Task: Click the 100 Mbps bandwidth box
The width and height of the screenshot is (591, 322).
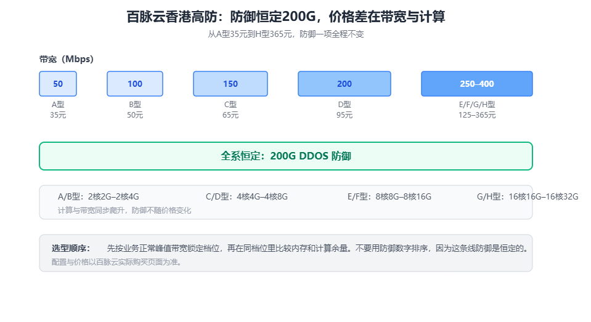Action: [x=135, y=84]
